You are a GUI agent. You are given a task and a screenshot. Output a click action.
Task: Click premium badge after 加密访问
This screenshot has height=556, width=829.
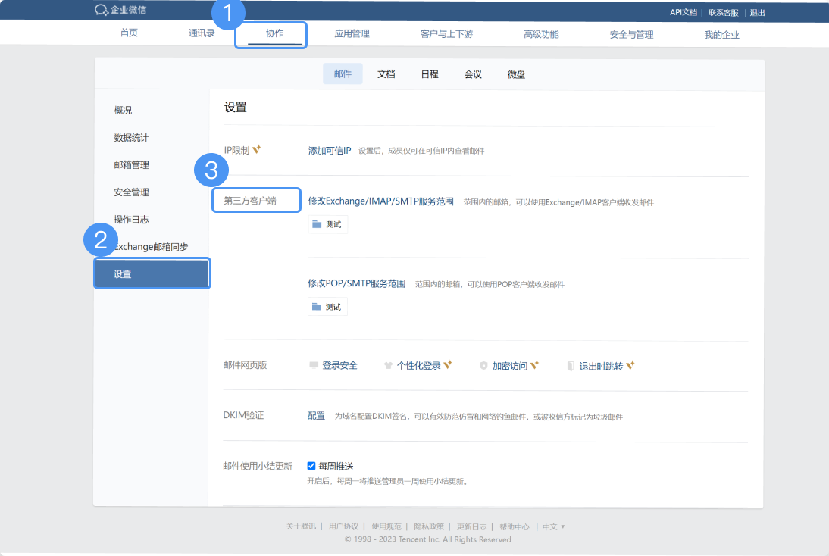coord(534,364)
